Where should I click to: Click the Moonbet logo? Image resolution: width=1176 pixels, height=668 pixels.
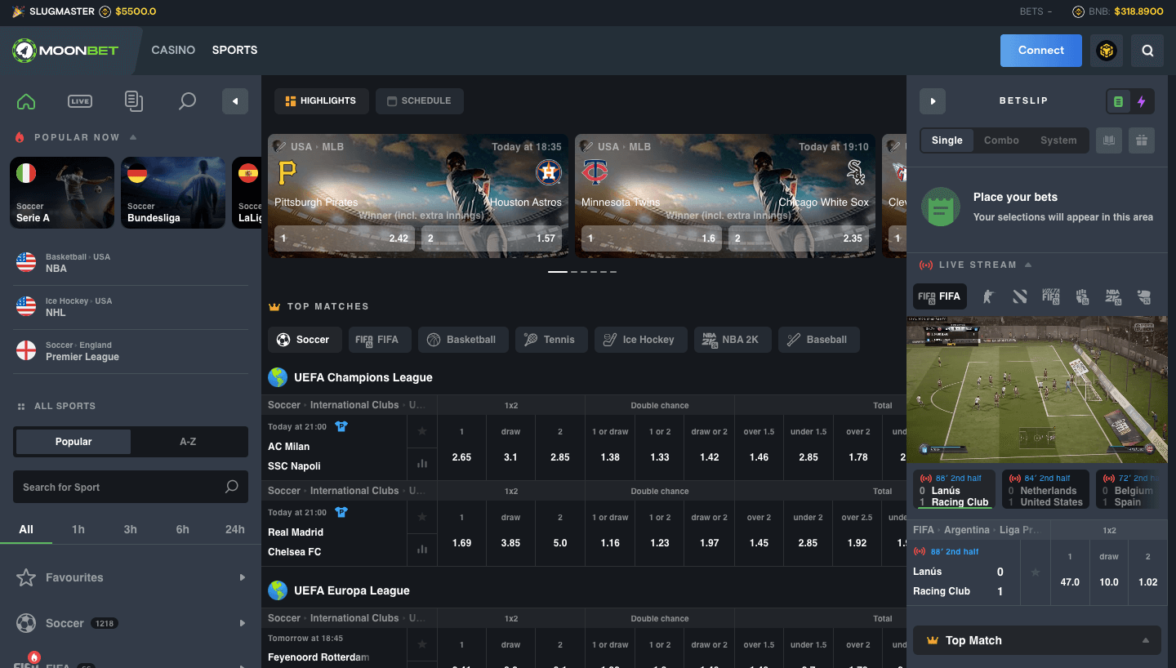coord(65,51)
